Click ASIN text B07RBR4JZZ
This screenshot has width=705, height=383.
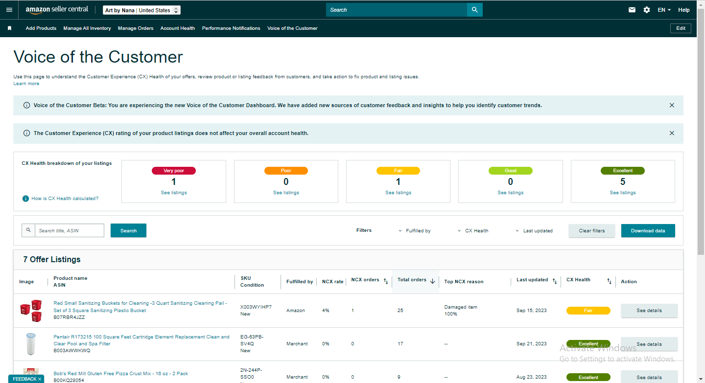click(x=69, y=317)
